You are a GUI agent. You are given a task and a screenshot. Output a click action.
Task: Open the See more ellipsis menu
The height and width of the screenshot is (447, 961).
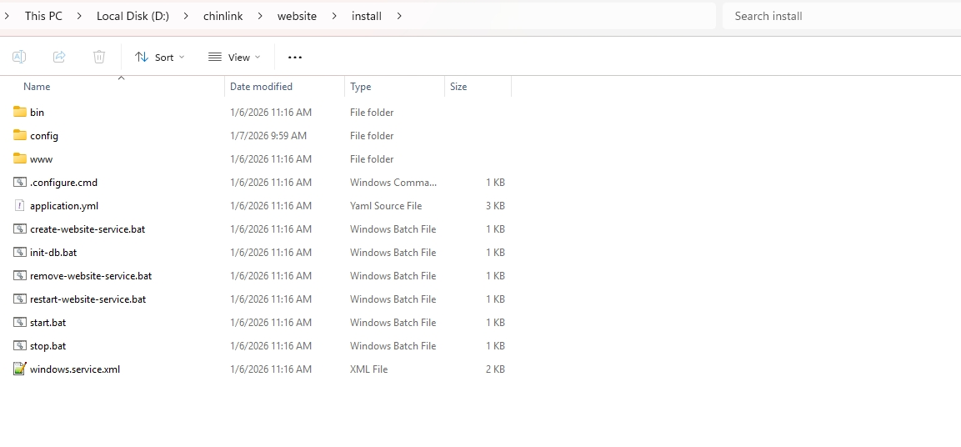(294, 57)
